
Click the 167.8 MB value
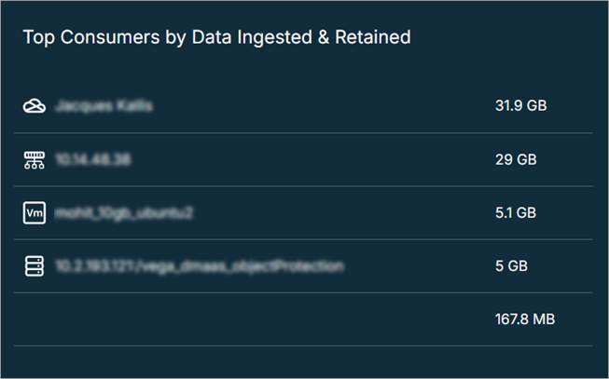tap(524, 319)
